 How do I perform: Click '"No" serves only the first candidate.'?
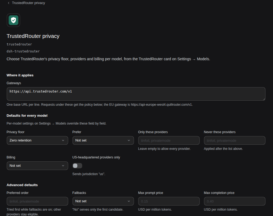[98, 210]
